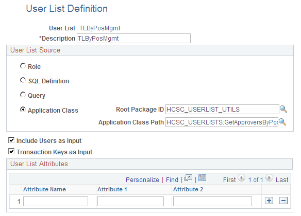Select the Role radio button
Viewport: 301px width, 216px height.
tap(23, 66)
